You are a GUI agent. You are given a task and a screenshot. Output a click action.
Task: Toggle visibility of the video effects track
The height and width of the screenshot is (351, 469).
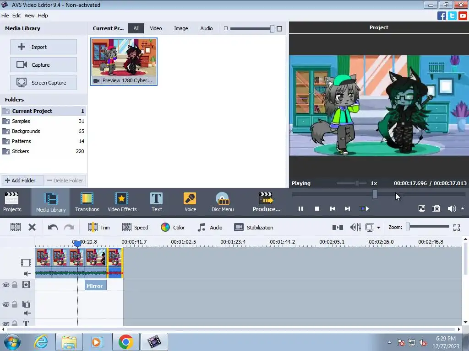tap(5, 285)
